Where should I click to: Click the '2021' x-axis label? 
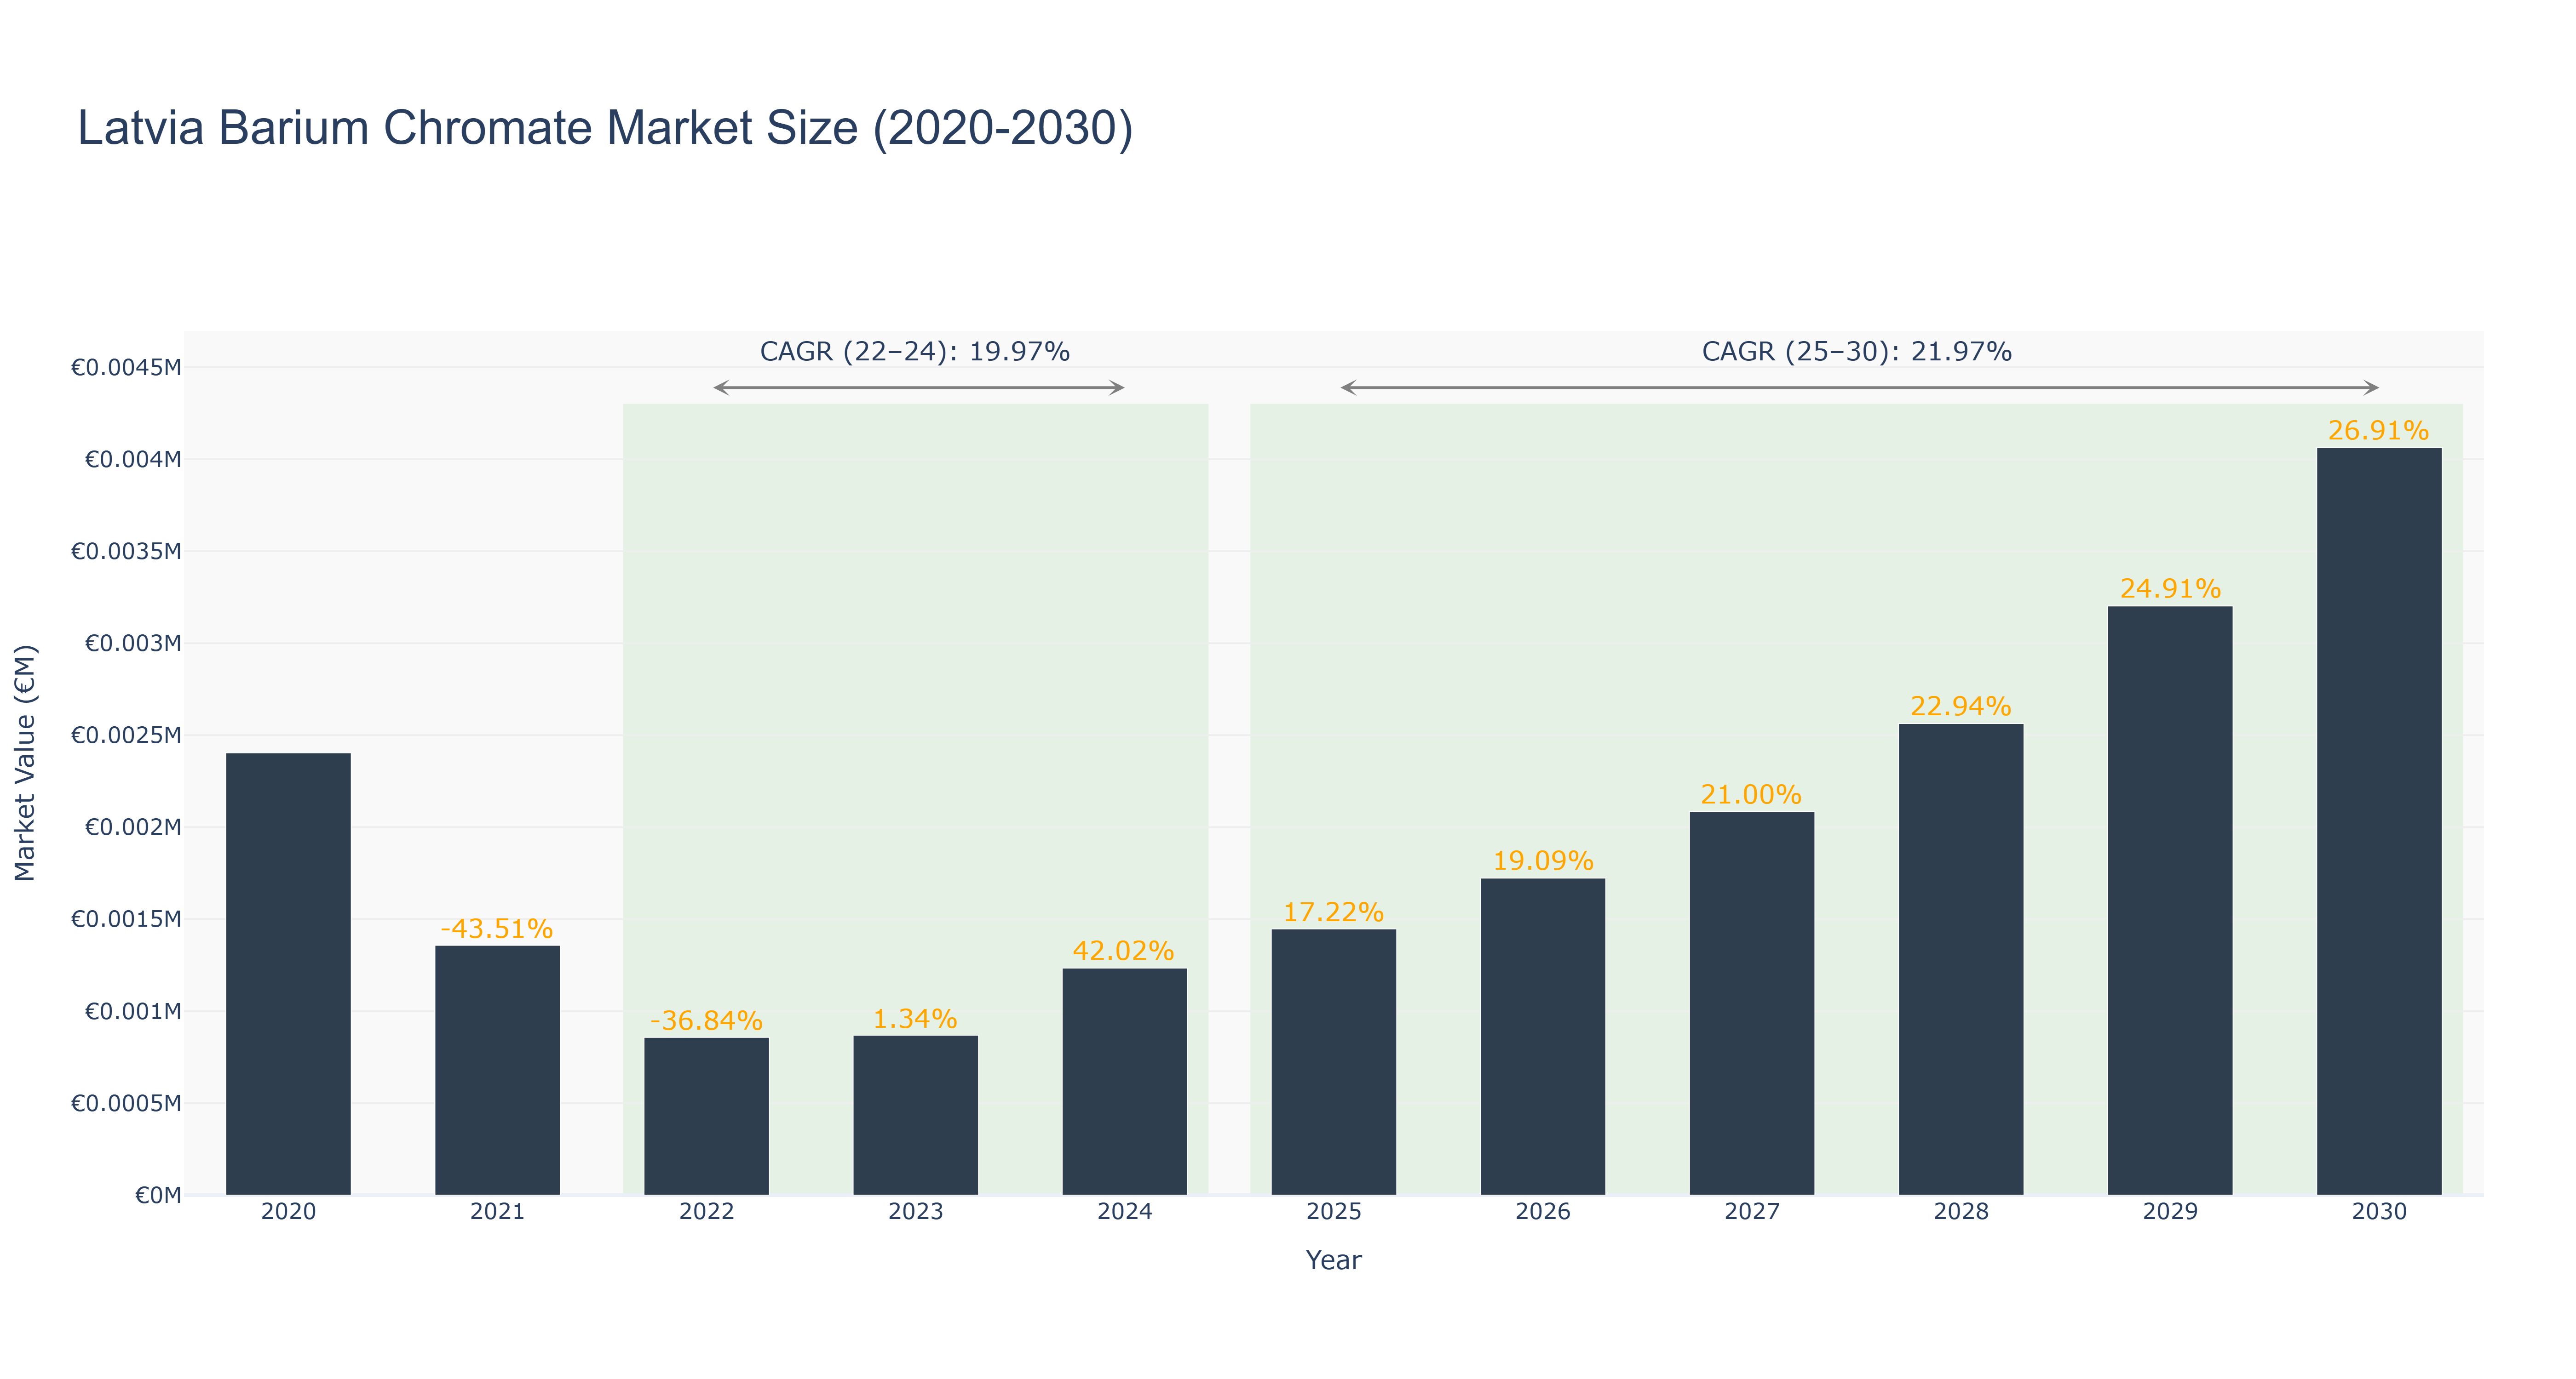pos(497,1212)
